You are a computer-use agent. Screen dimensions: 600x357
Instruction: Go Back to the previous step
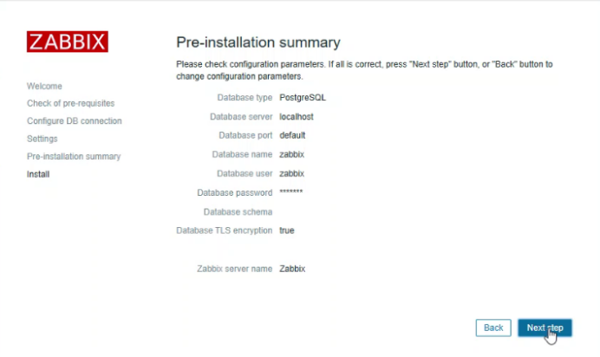tap(493, 328)
